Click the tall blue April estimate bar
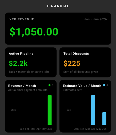The image size is (116, 135). 93,110
